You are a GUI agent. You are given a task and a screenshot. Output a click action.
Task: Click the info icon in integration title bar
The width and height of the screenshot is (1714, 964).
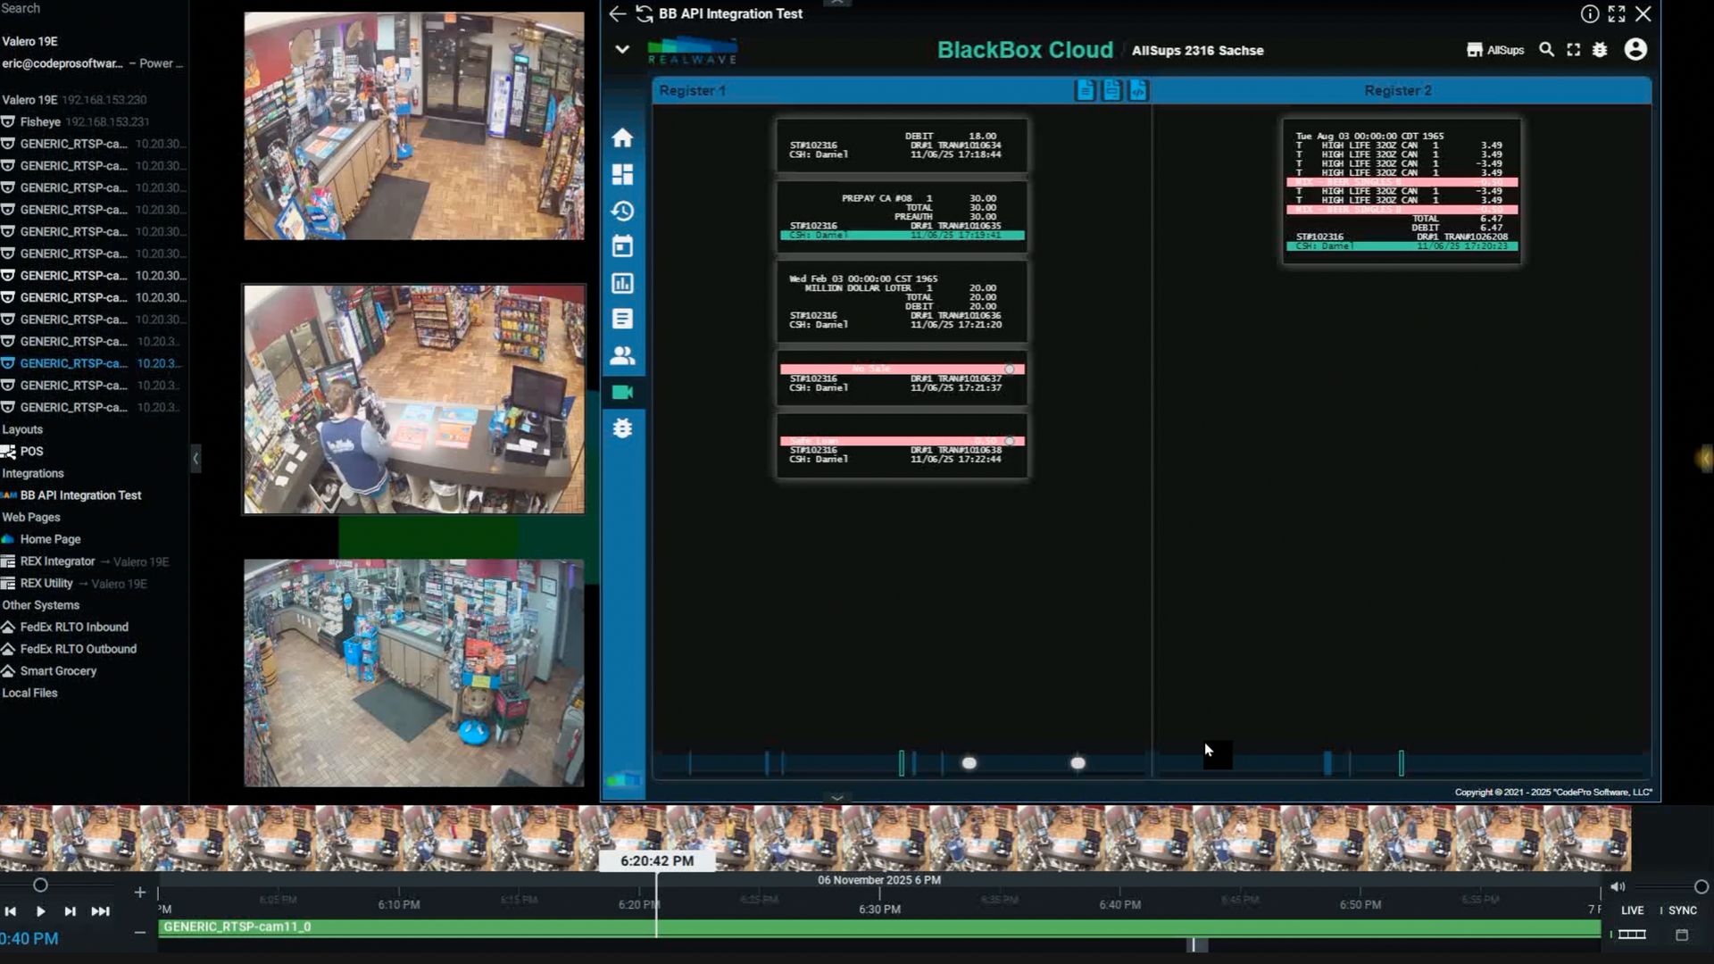point(1589,13)
